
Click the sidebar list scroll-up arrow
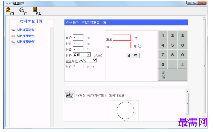coord(52,29)
